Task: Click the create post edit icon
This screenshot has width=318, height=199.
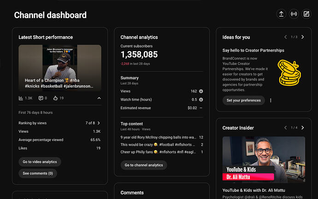Action: point(306,14)
